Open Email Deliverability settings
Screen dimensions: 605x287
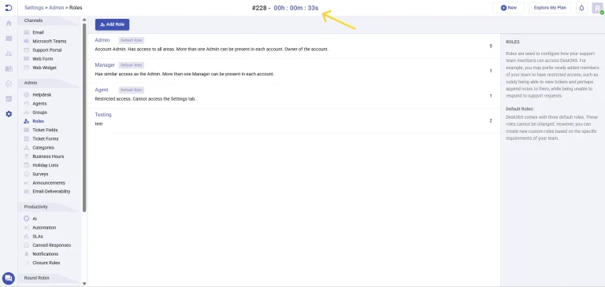[x=51, y=191]
